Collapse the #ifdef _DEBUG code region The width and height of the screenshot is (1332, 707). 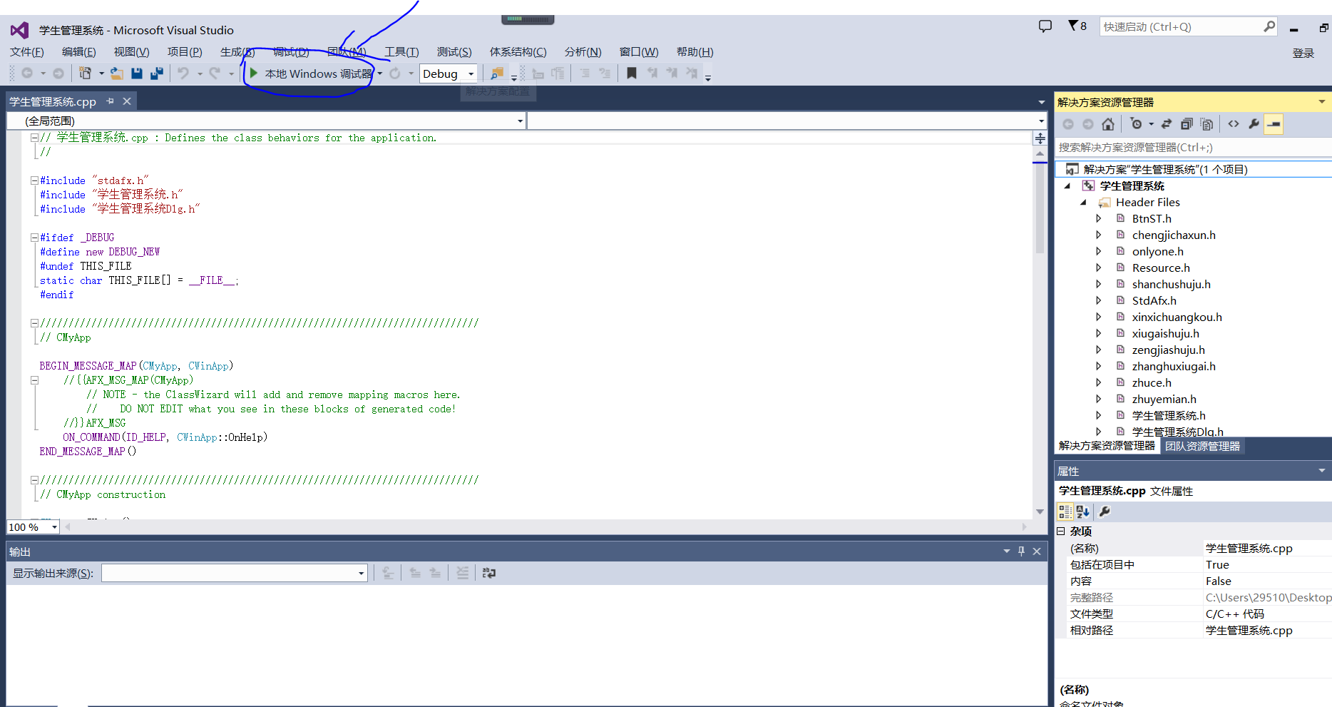tap(34, 238)
